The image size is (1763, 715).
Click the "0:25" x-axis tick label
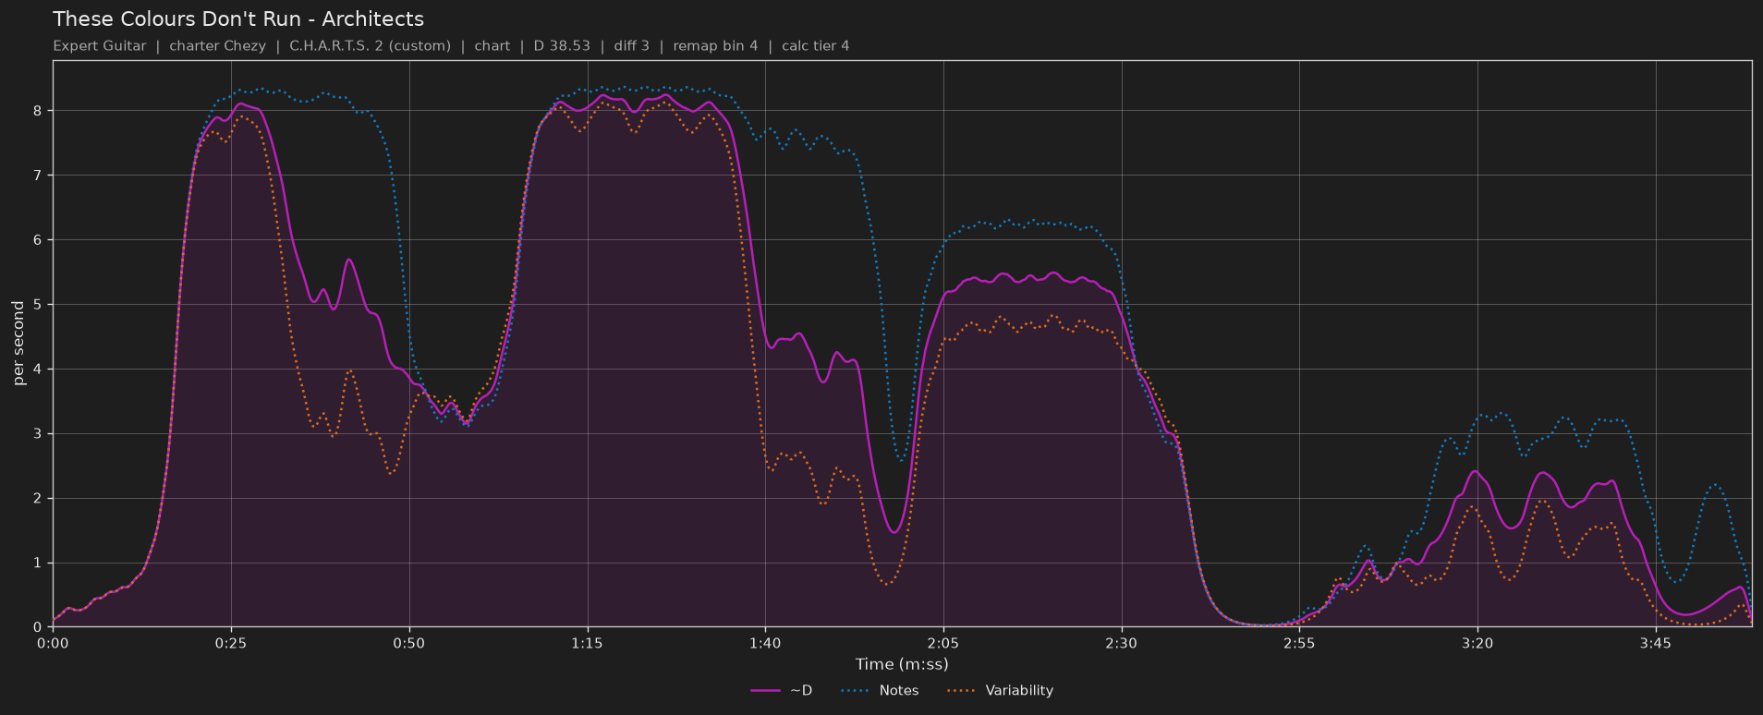[231, 643]
